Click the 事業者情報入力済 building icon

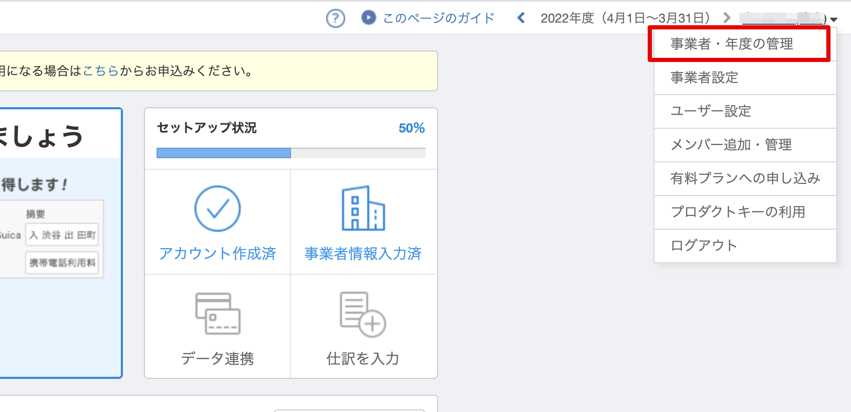[363, 209]
